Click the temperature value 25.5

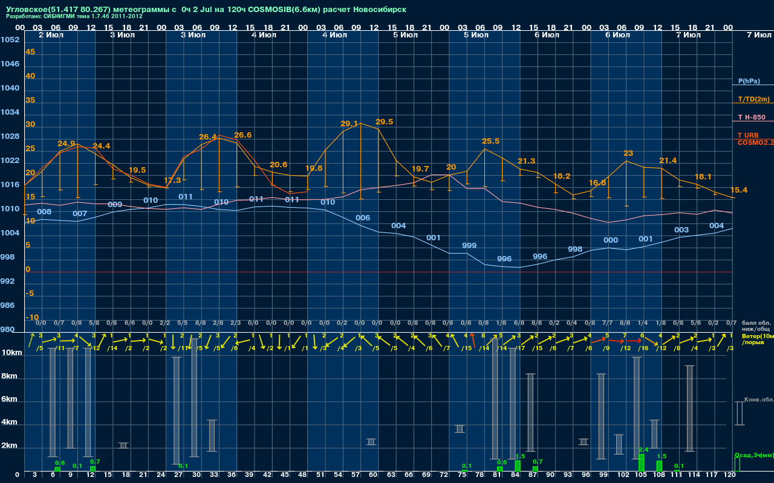coord(491,141)
